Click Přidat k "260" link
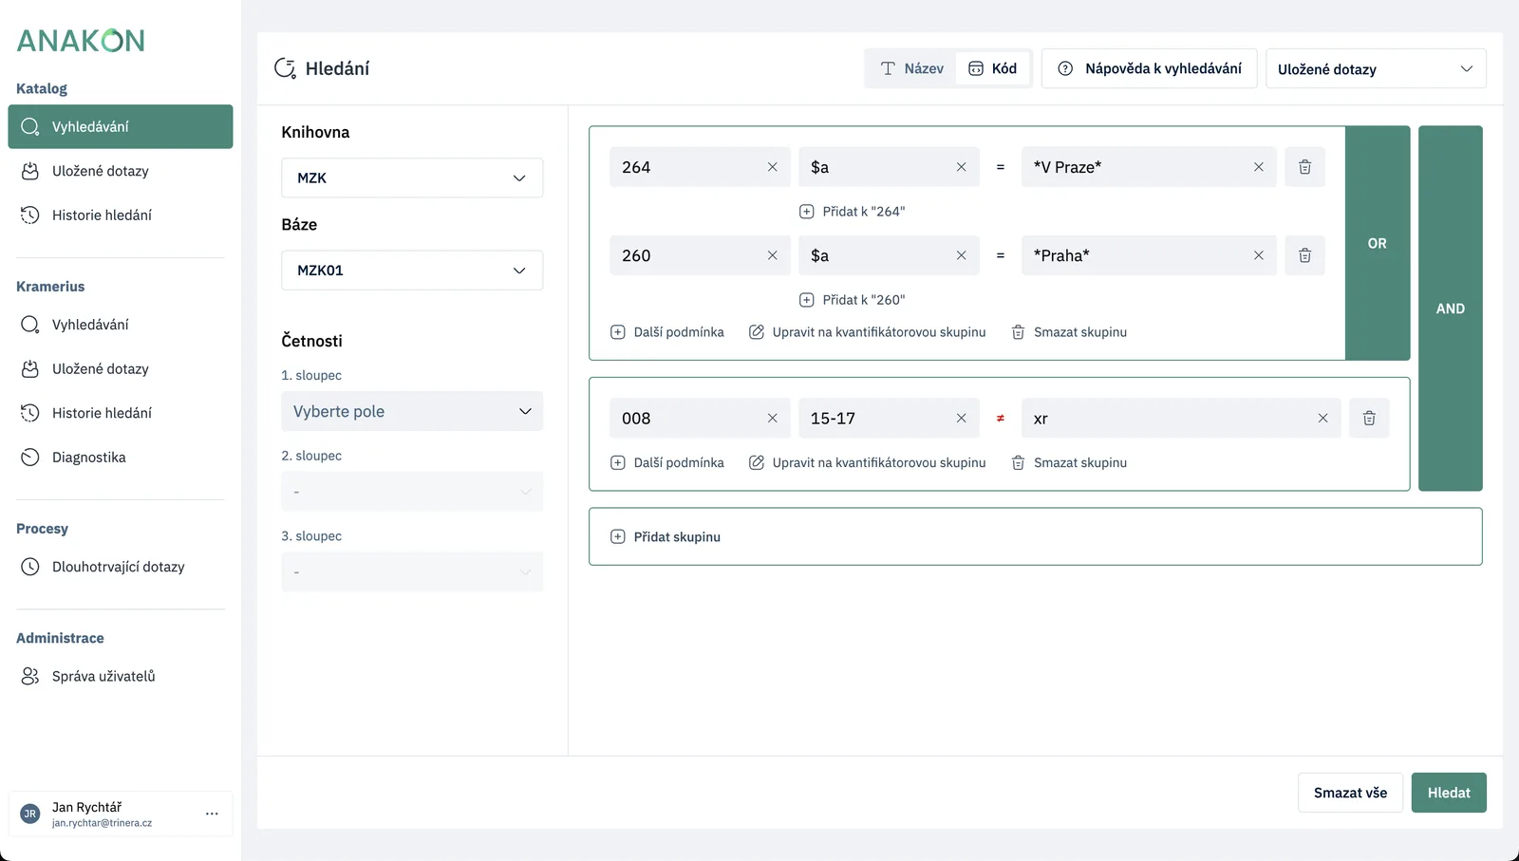The height and width of the screenshot is (861, 1519). [853, 300]
